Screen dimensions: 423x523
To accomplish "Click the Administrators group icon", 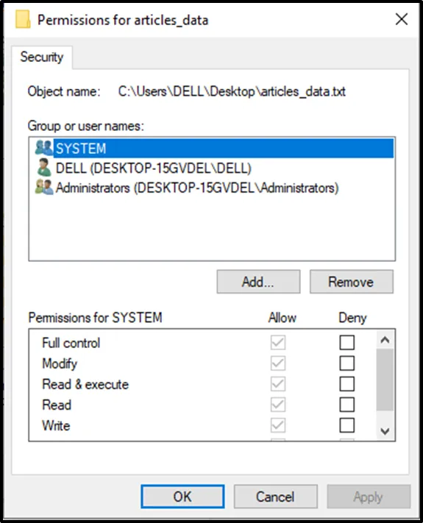I will pos(44,188).
